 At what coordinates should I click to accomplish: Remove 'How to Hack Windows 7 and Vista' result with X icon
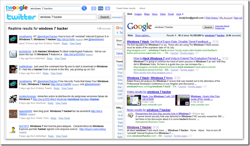click(x=227, y=58)
